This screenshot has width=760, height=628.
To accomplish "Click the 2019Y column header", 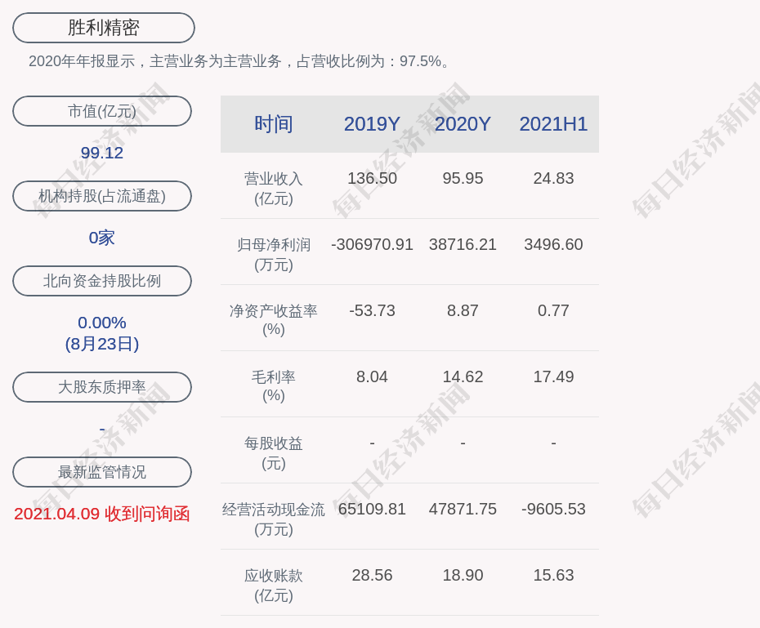I will pos(372,124).
